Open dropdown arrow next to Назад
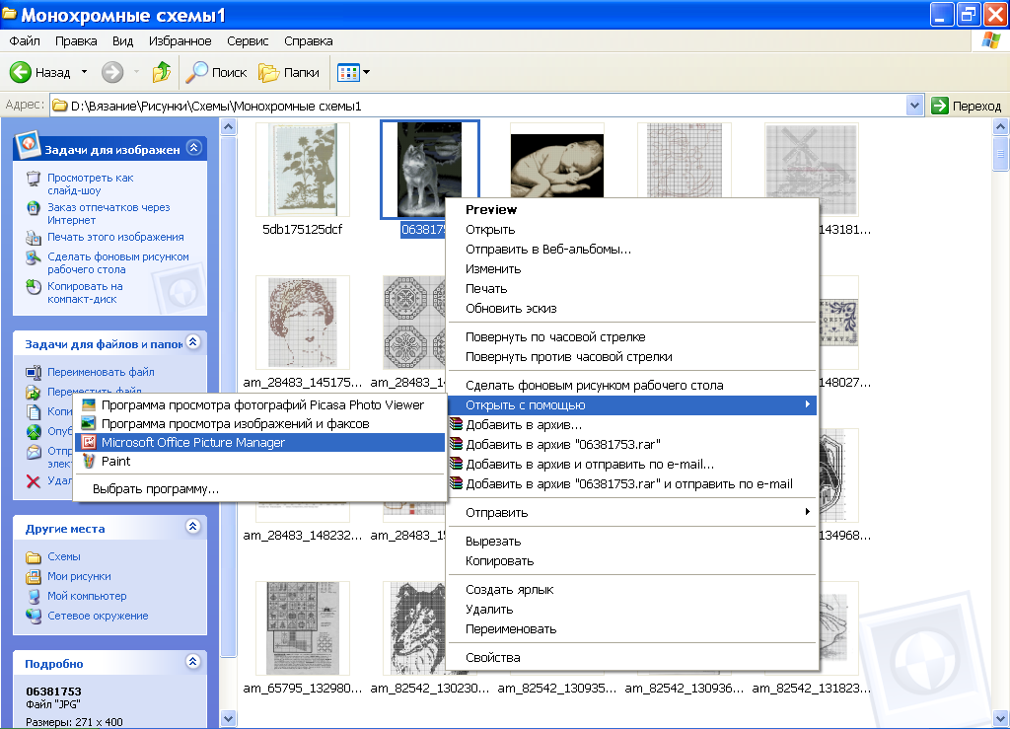This screenshot has width=1010, height=729. coord(84,72)
